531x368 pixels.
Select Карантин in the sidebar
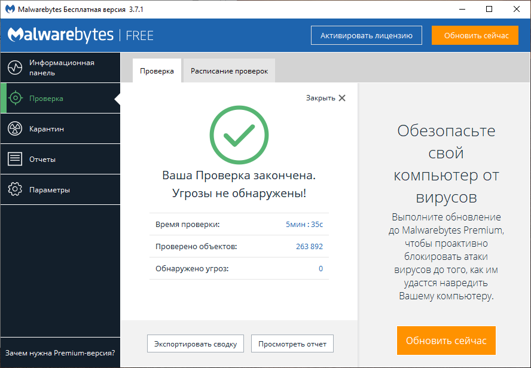[60, 128]
